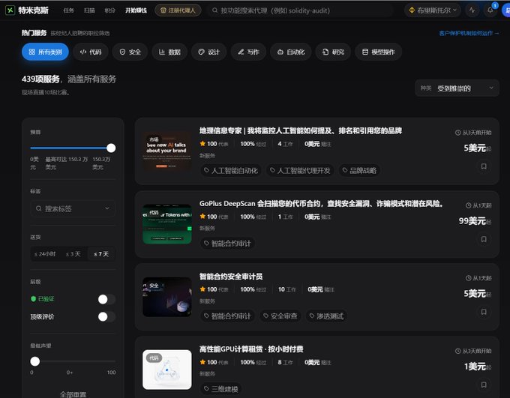Click the search magnifier in top bar
The image size is (510, 398).
(214, 10)
